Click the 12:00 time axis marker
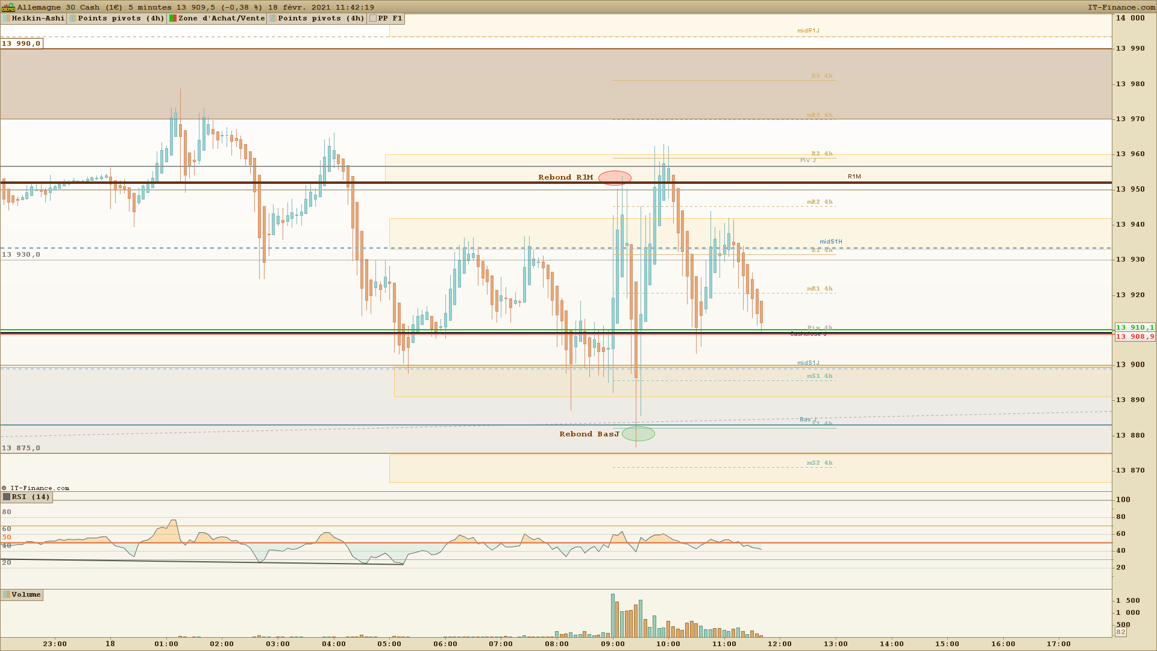The height and width of the screenshot is (651, 1157). tap(780, 644)
